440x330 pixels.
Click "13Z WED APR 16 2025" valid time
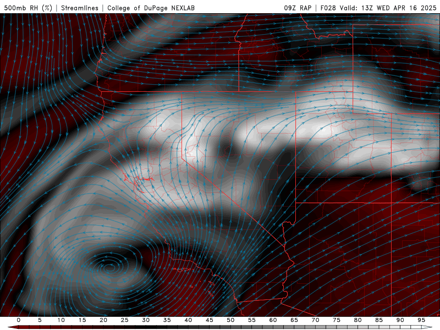399,8
